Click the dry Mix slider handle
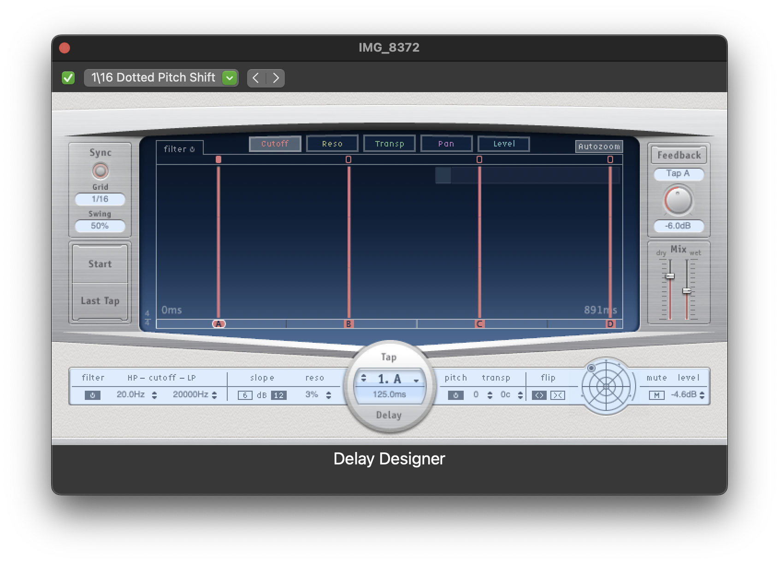Image resolution: width=779 pixels, height=563 pixels. click(x=670, y=276)
